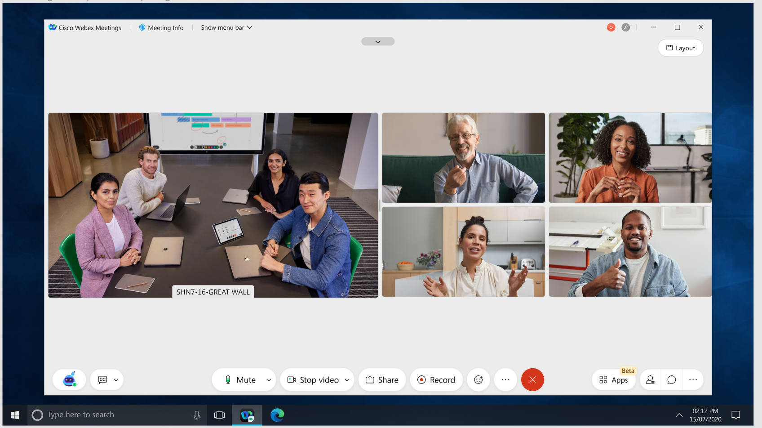Screen dimensions: 762x428
Task: Open the Webex Assistant robot icon
Action: click(x=69, y=380)
